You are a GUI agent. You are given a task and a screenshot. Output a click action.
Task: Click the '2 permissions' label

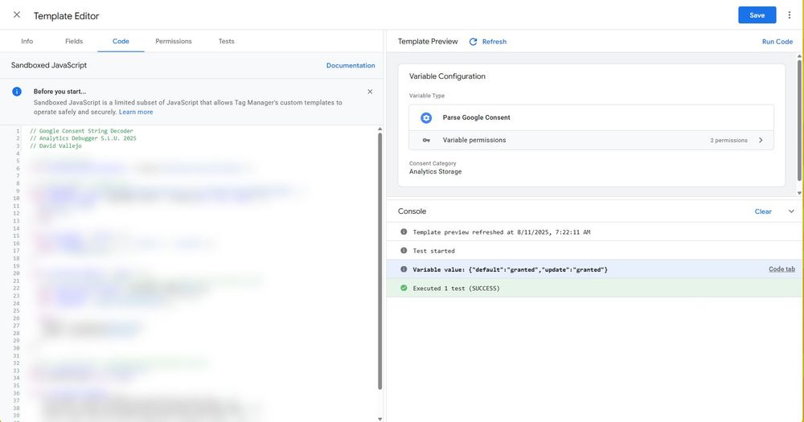(728, 141)
